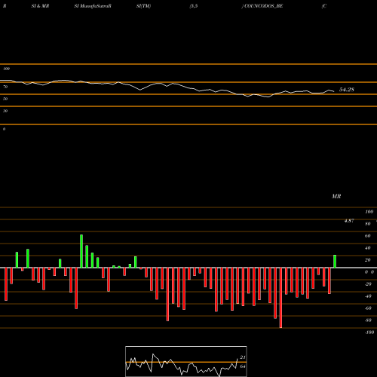Click the last green bar in the MR histogram
The image size is (377, 377).
coord(335,262)
